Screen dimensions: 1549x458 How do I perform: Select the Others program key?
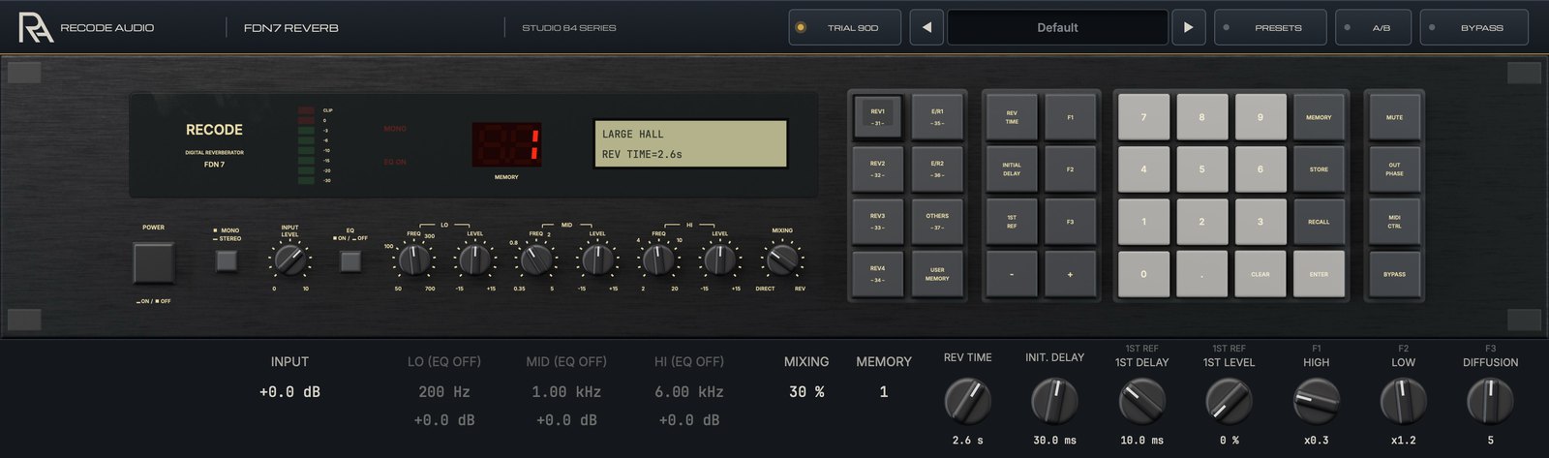[x=937, y=222]
